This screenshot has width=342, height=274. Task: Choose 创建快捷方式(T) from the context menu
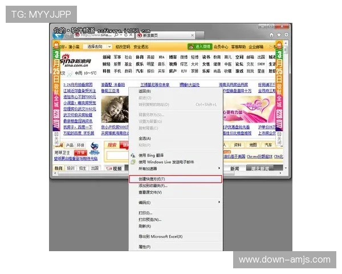176,179
